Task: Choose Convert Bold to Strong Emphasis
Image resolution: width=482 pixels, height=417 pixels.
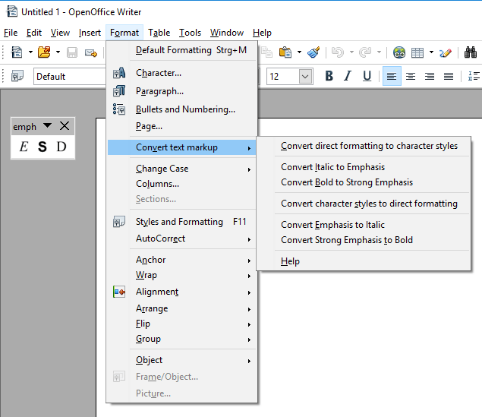Action: (x=364, y=182)
